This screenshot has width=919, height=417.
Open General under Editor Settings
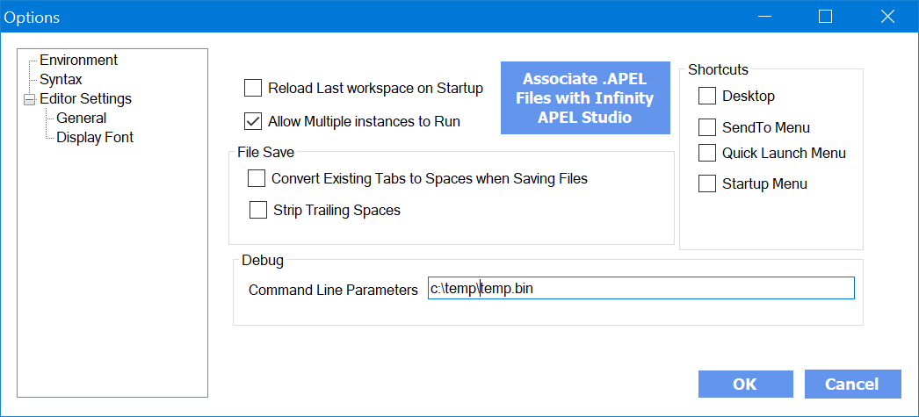pos(81,119)
